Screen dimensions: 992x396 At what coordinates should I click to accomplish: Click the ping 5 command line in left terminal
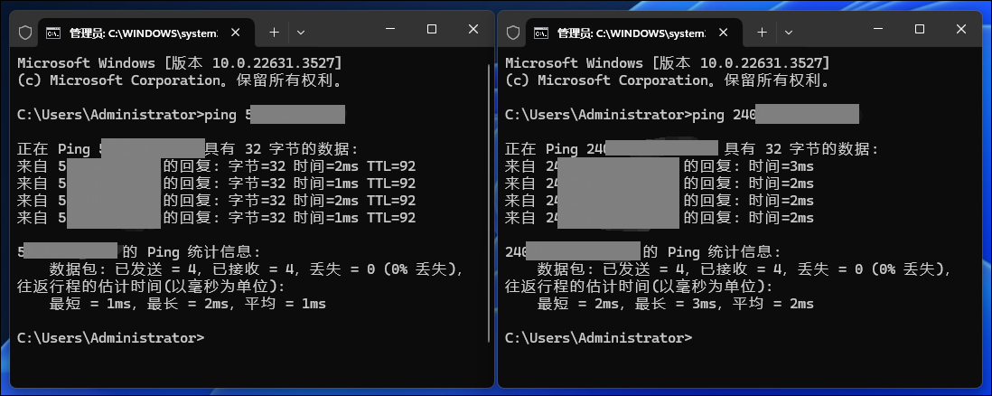pyautogui.click(x=181, y=115)
